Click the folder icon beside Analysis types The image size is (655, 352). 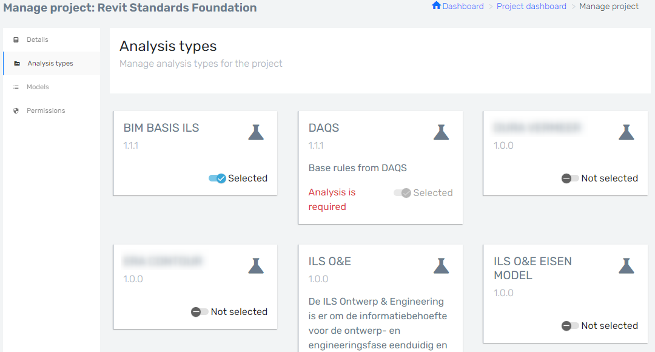(x=16, y=63)
